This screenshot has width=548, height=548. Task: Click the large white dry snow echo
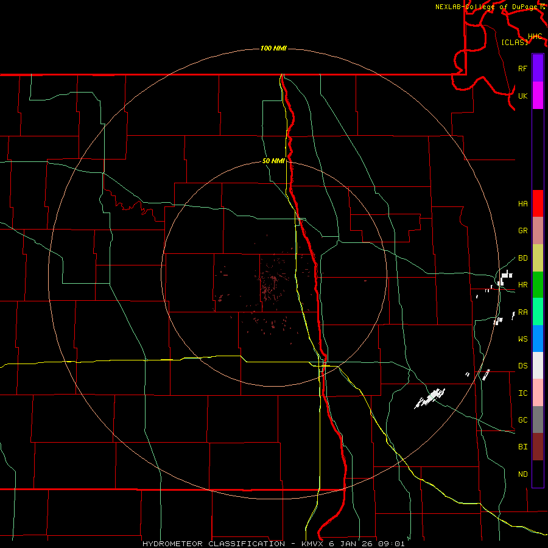[430, 398]
